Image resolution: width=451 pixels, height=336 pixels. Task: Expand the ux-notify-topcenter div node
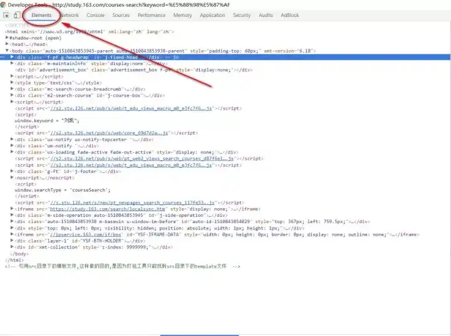tap(12, 139)
